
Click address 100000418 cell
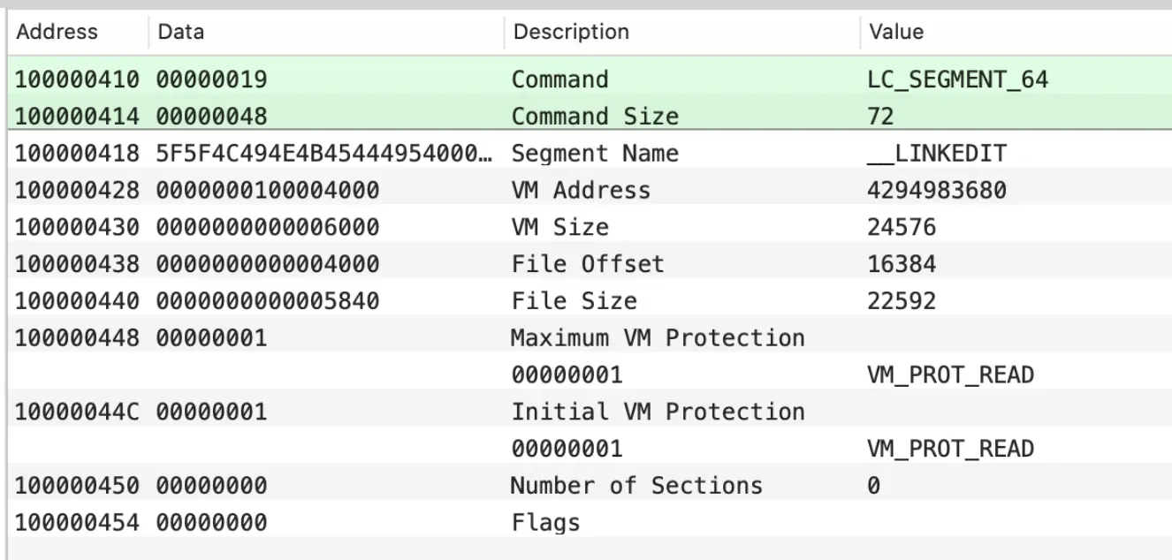click(x=78, y=154)
